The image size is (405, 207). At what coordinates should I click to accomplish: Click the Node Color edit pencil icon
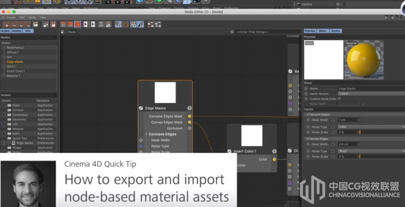(x=363, y=104)
